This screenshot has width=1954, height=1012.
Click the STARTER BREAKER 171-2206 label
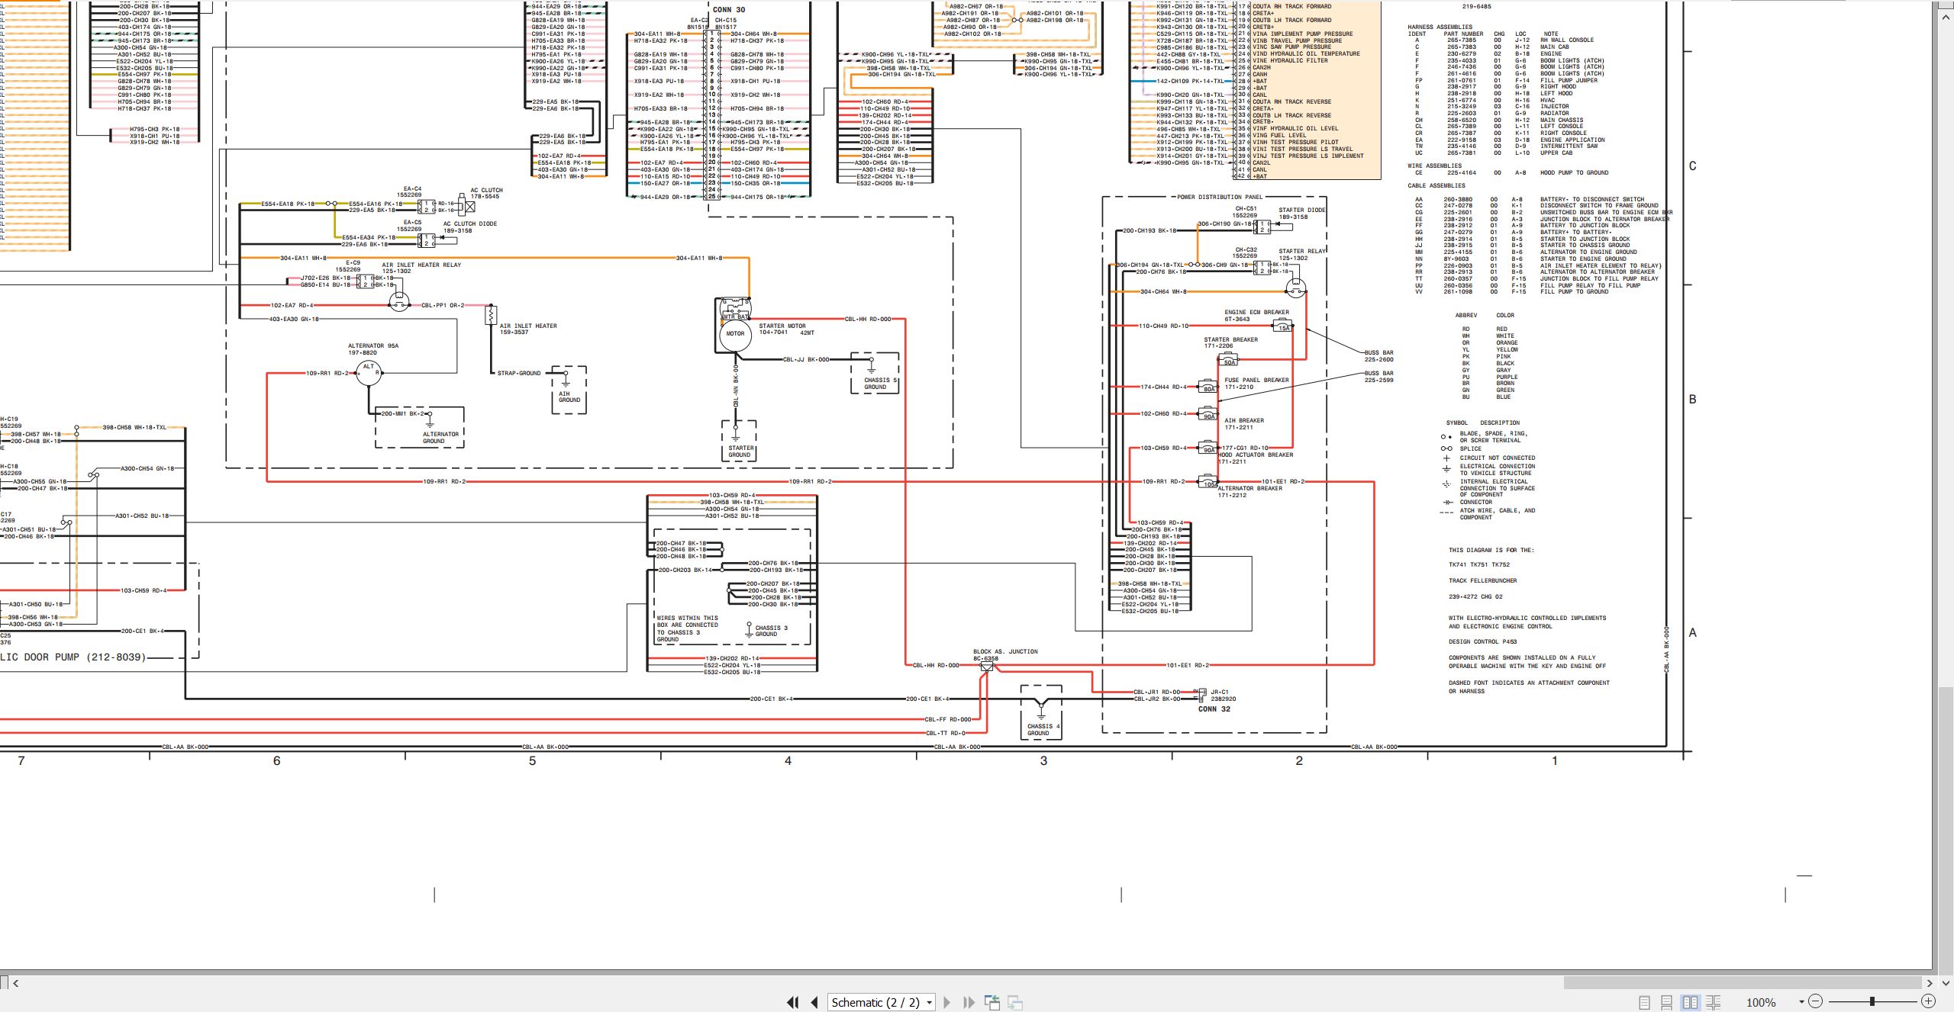1230,342
